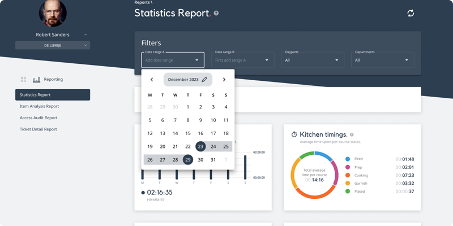Viewport: 453px width, 226px height.
Task: Click the blue Fired legend dot
Action: (348, 159)
